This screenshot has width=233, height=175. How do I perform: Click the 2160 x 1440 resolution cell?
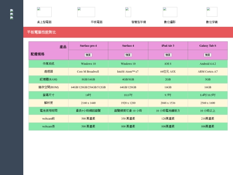click(x=88, y=103)
